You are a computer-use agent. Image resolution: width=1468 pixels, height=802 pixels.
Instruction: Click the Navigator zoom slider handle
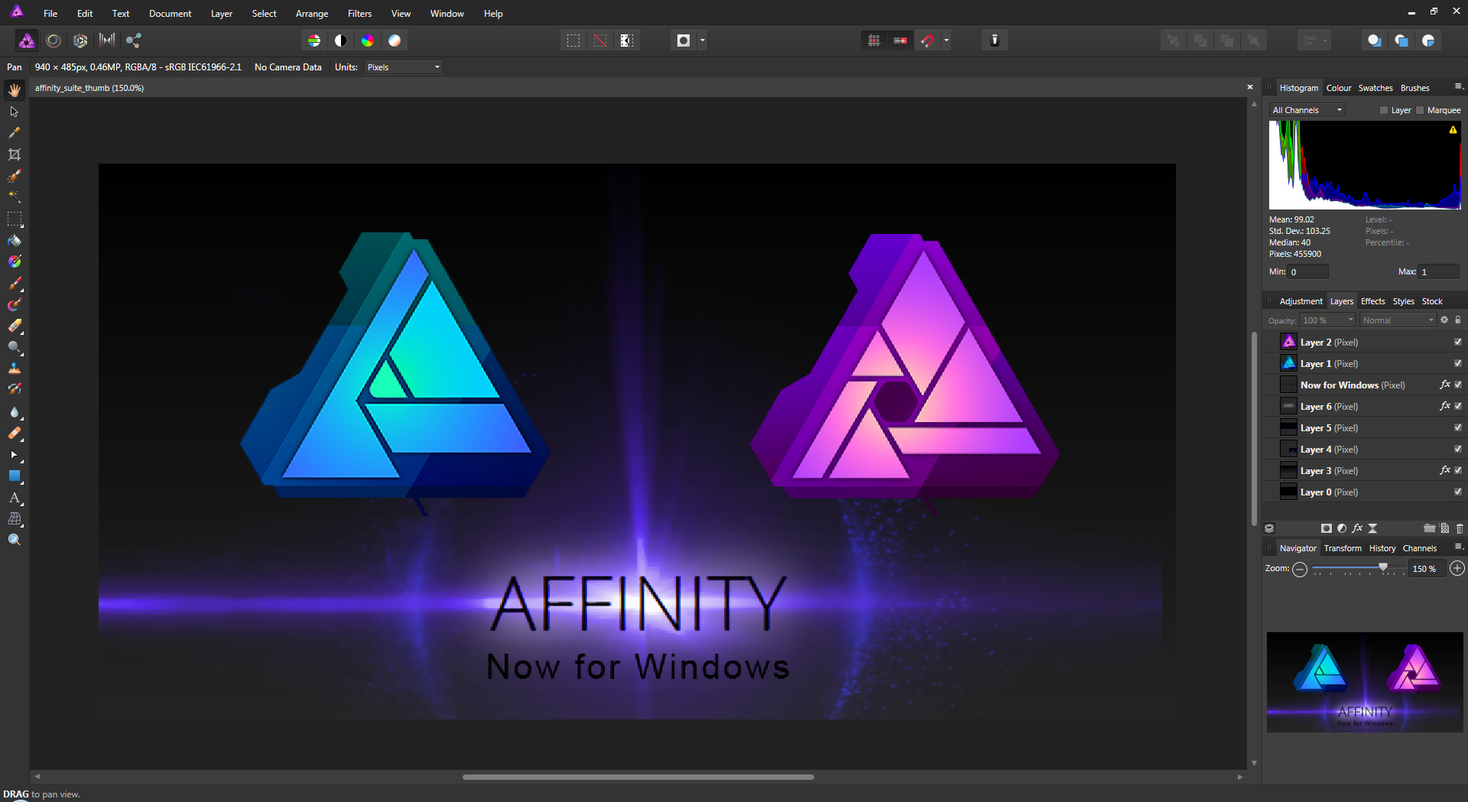tap(1382, 567)
